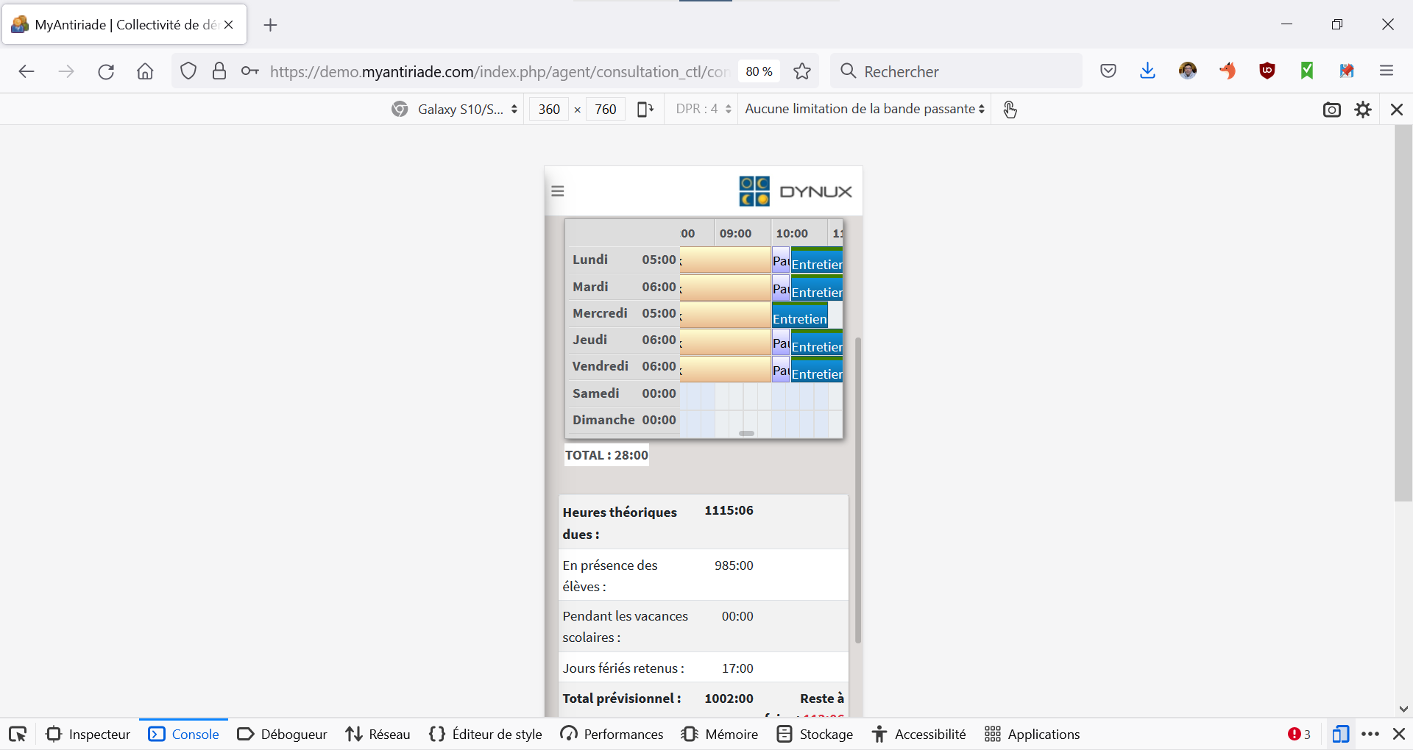Image resolution: width=1413 pixels, height=750 pixels.
Task: Show the error count badge
Action: pos(1299,734)
